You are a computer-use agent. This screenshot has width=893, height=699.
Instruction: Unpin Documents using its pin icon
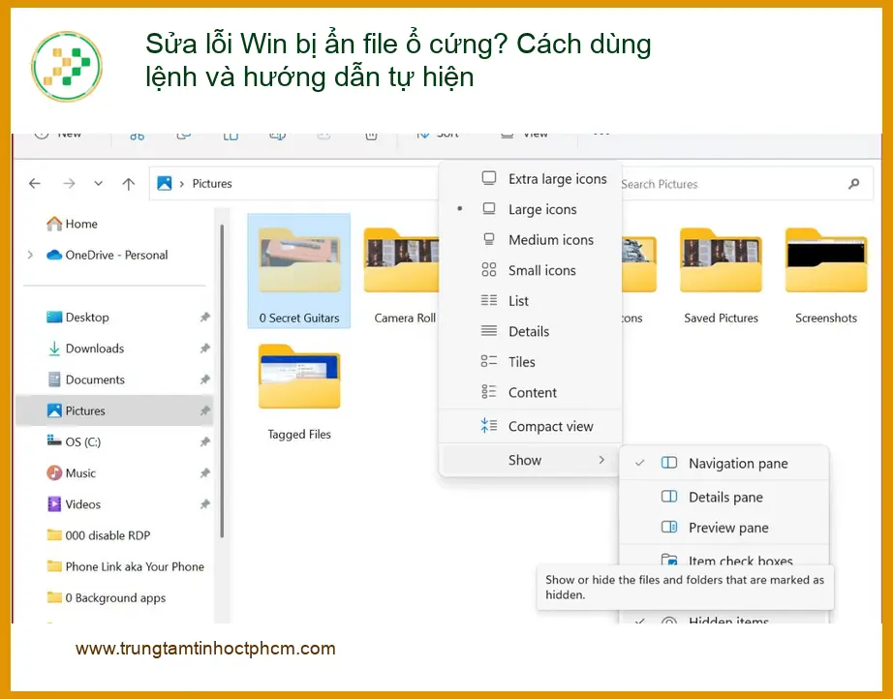(x=205, y=380)
